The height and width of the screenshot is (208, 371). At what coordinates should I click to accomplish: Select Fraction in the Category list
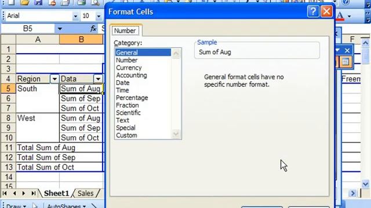click(x=143, y=105)
